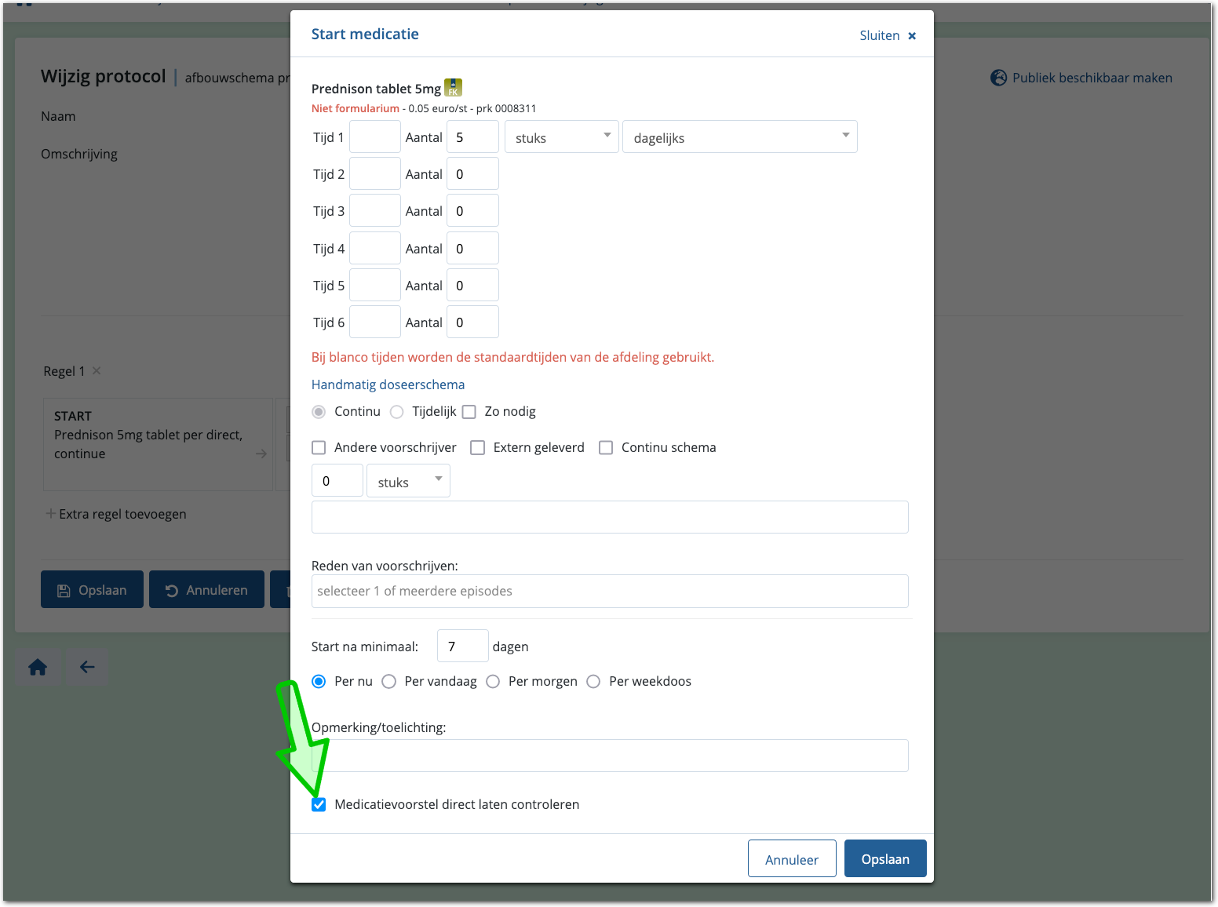Click the FK formularium icon next to Prednison
Image resolution: width=1218 pixels, height=907 pixels.
coord(453,88)
